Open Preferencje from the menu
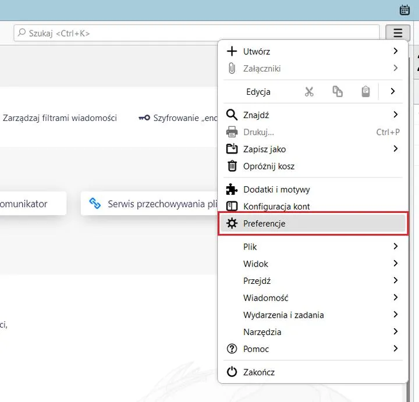 (313, 223)
